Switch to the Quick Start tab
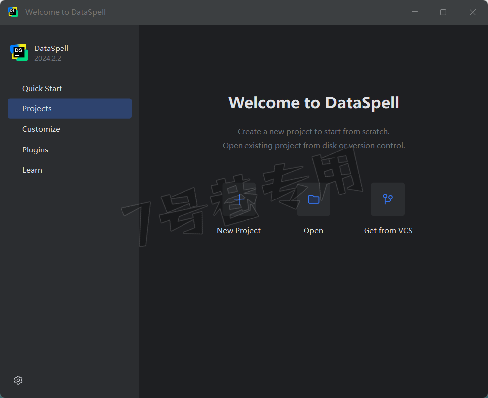Image resolution: width=488 pixels, height=398 pixels. (70, 88)
